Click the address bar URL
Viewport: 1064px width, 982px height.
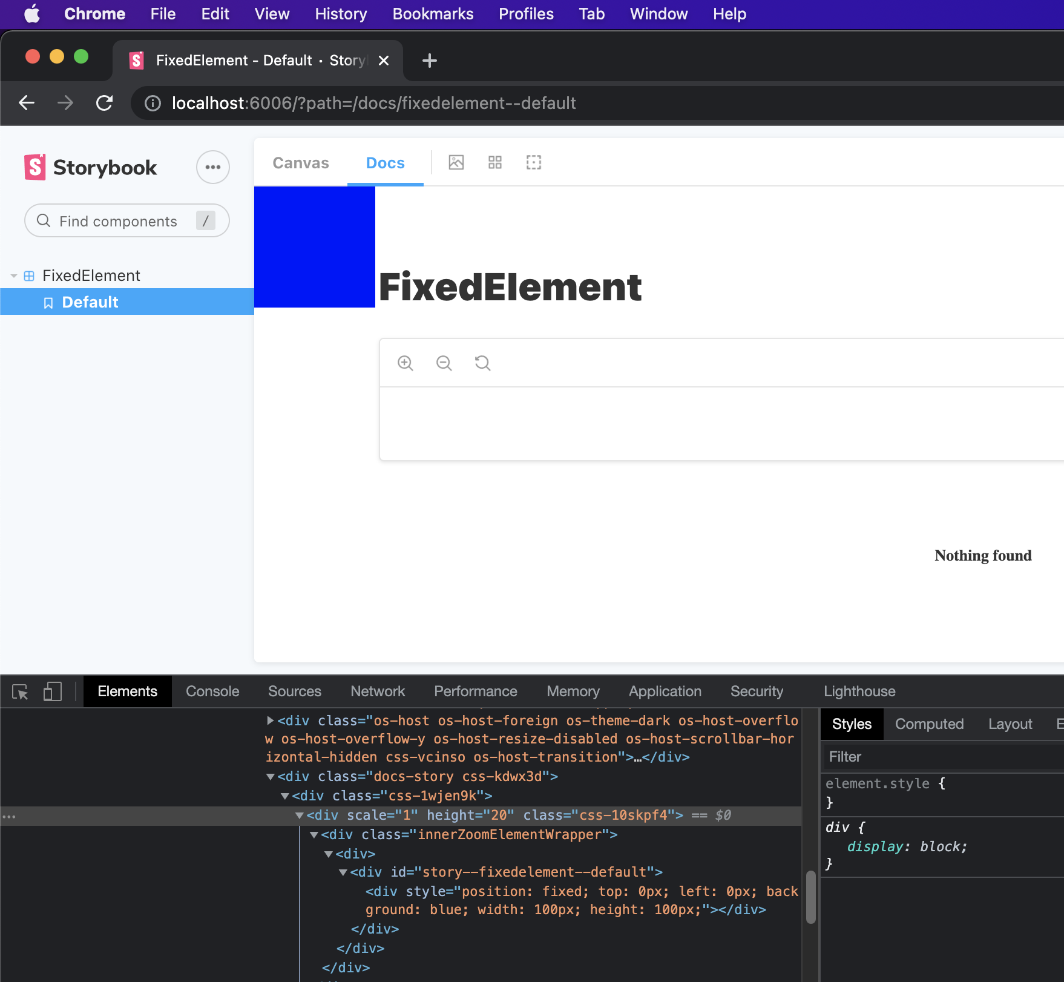click(x=373, y=103)
